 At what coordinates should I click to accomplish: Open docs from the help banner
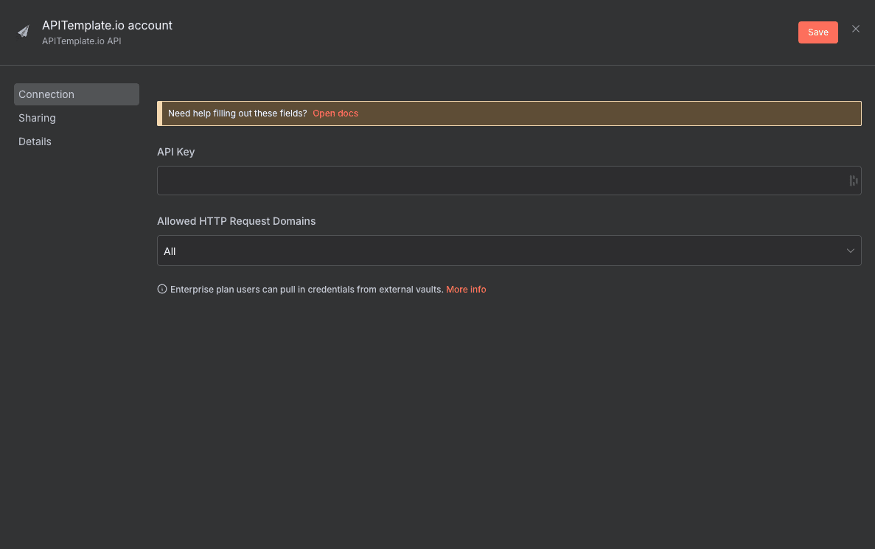(x=335, y=113)
